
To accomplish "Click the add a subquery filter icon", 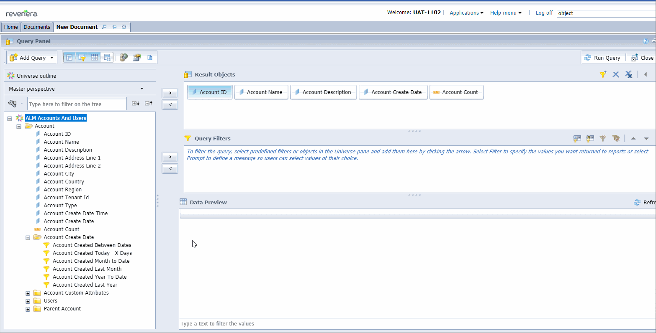I will point(577,138).
